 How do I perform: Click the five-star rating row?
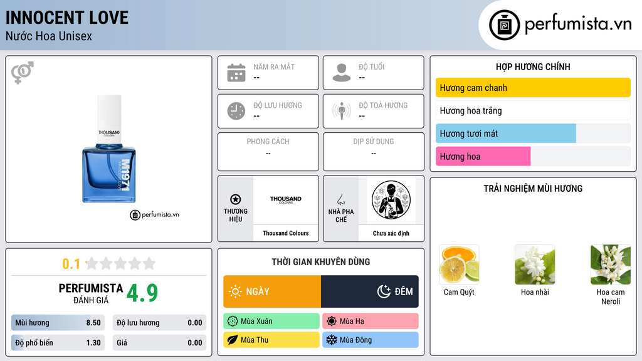(x=121, y=263)
